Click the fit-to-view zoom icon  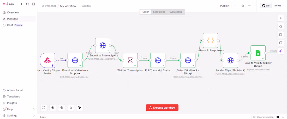(x=44, y=108)
